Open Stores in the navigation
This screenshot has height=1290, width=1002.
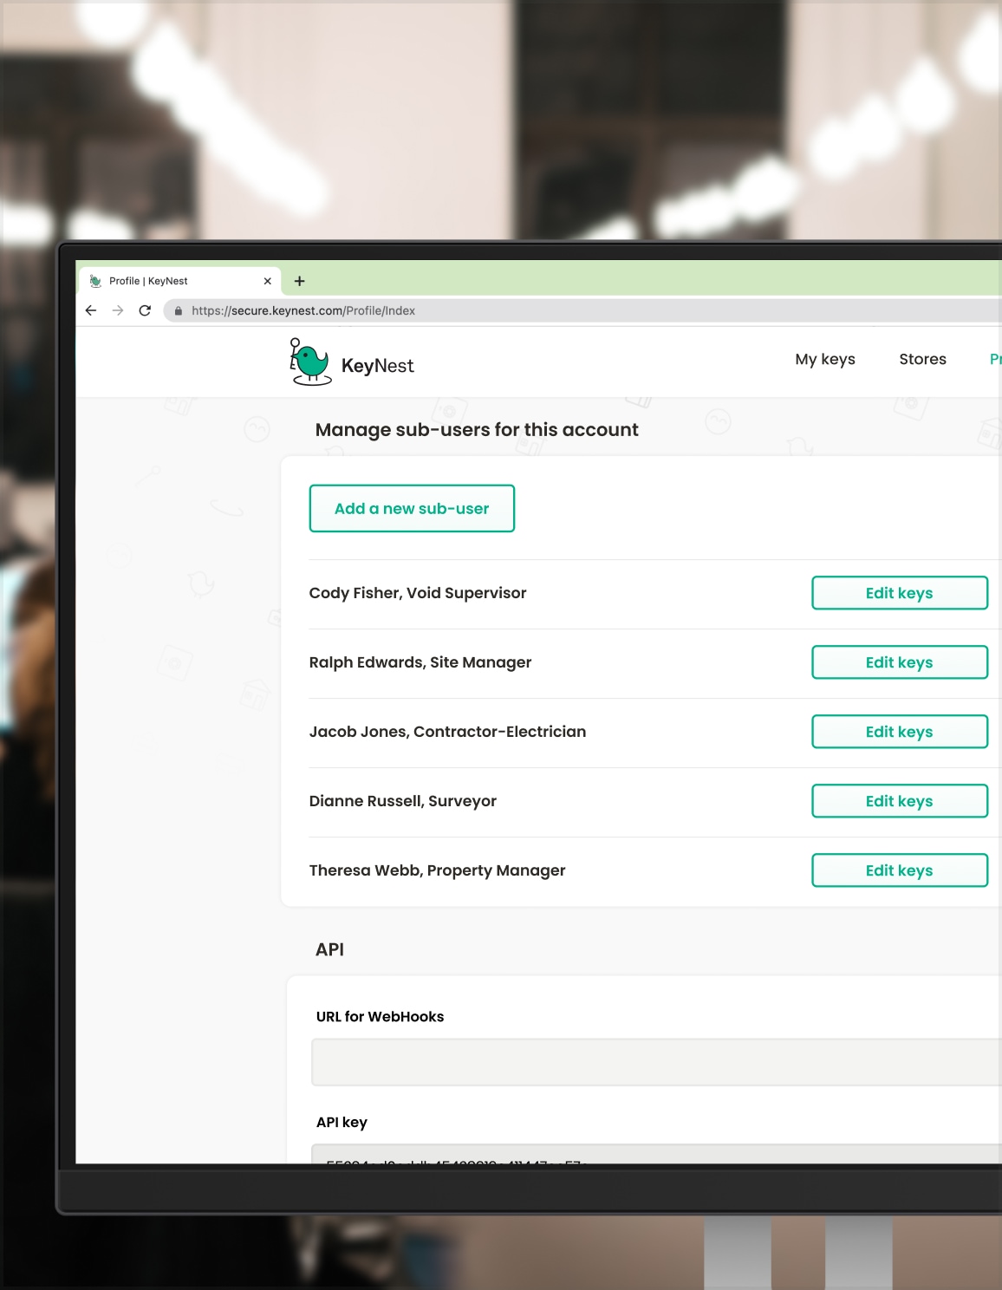click(922, 359)
